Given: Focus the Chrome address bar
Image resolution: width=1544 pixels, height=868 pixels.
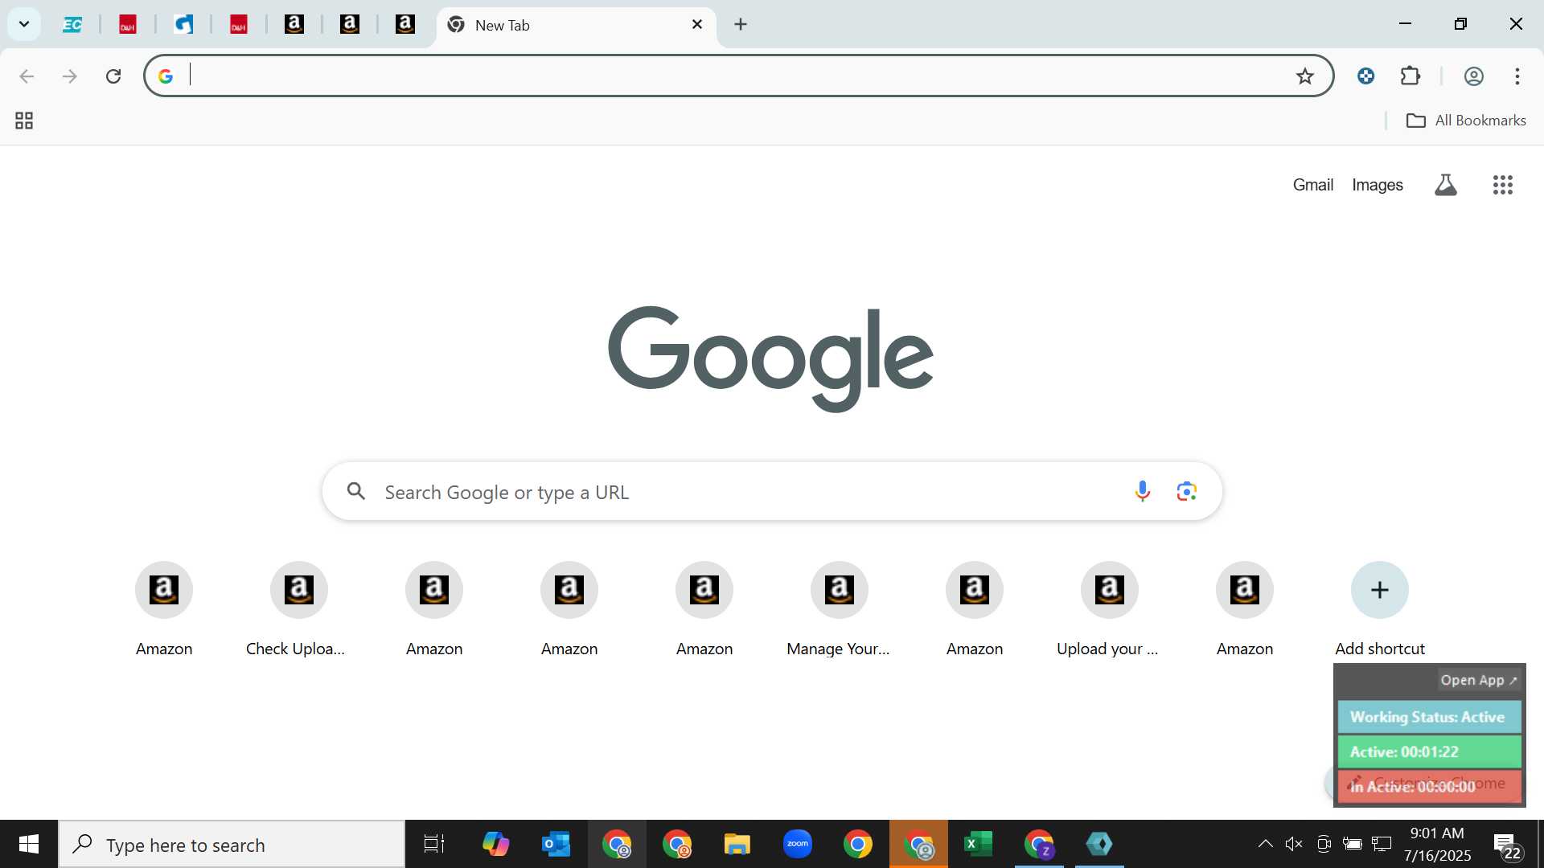Looking at the screenshot, I should (738, 76).
